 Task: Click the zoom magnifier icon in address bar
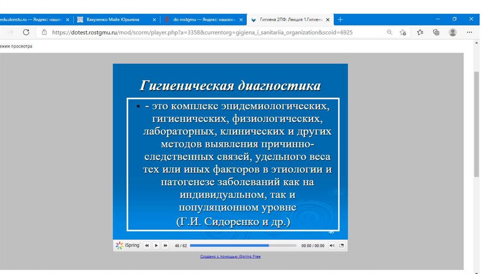tap(390, 32)
